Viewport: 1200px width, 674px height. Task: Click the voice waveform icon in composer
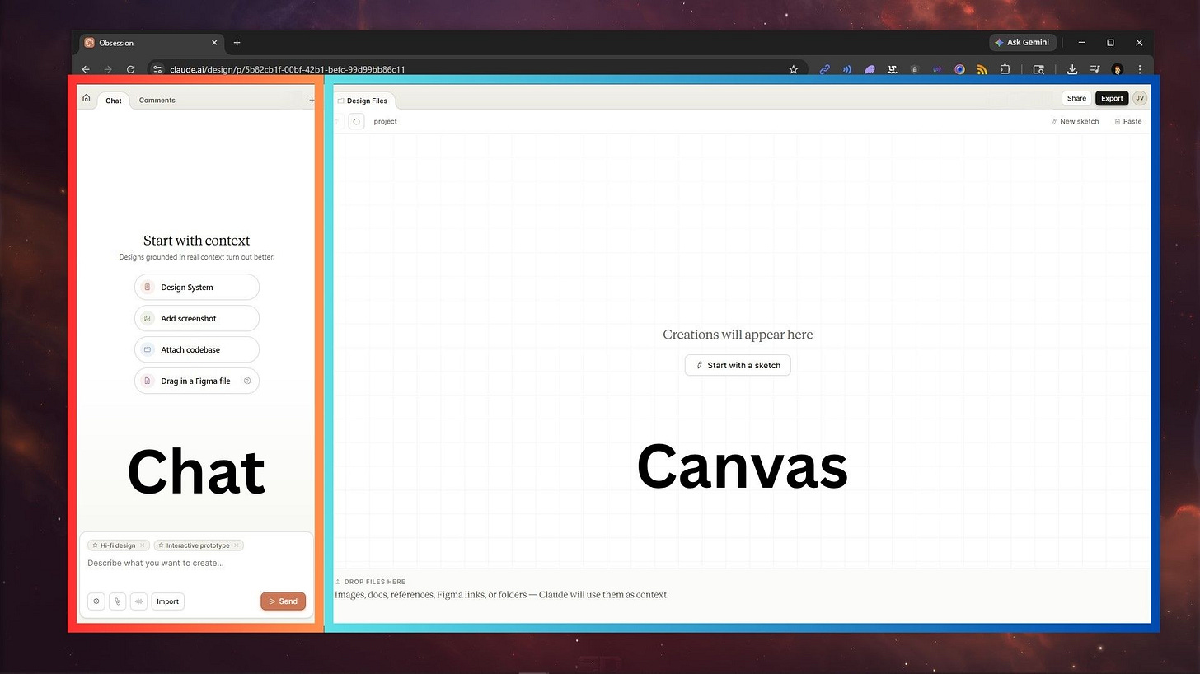138,601
